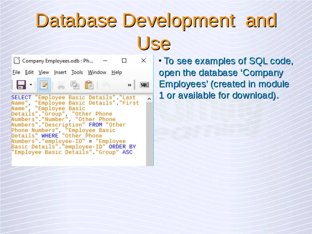Viewport: 312px width, 234px height.
Task: Click the FROM keyword in the query
Action: (x=95, y=125)
